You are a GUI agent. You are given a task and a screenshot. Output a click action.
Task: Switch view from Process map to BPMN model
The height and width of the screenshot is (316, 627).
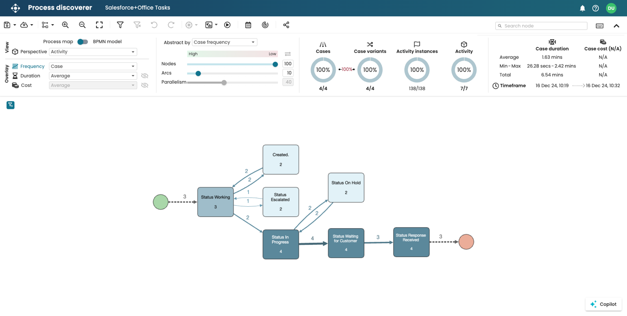pos(82,41)
